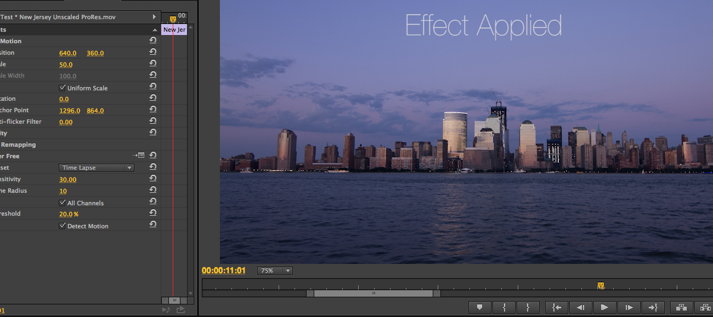Add a marker in Program Monitor

point(479,308)
